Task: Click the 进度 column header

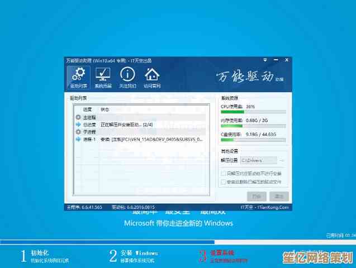Action: (87, 109)
